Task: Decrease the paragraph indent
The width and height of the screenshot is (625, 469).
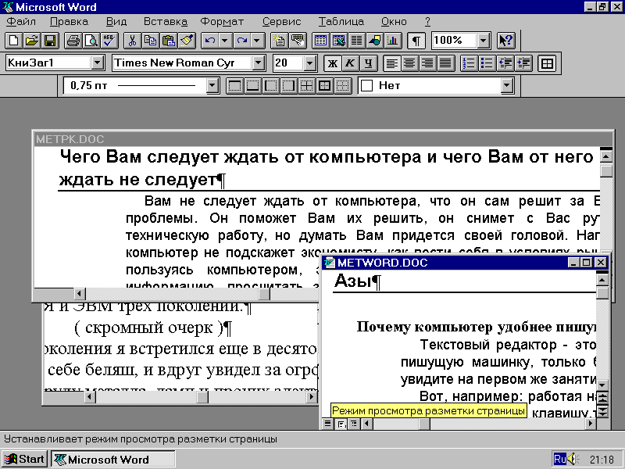Action: (x=505, y=63)
